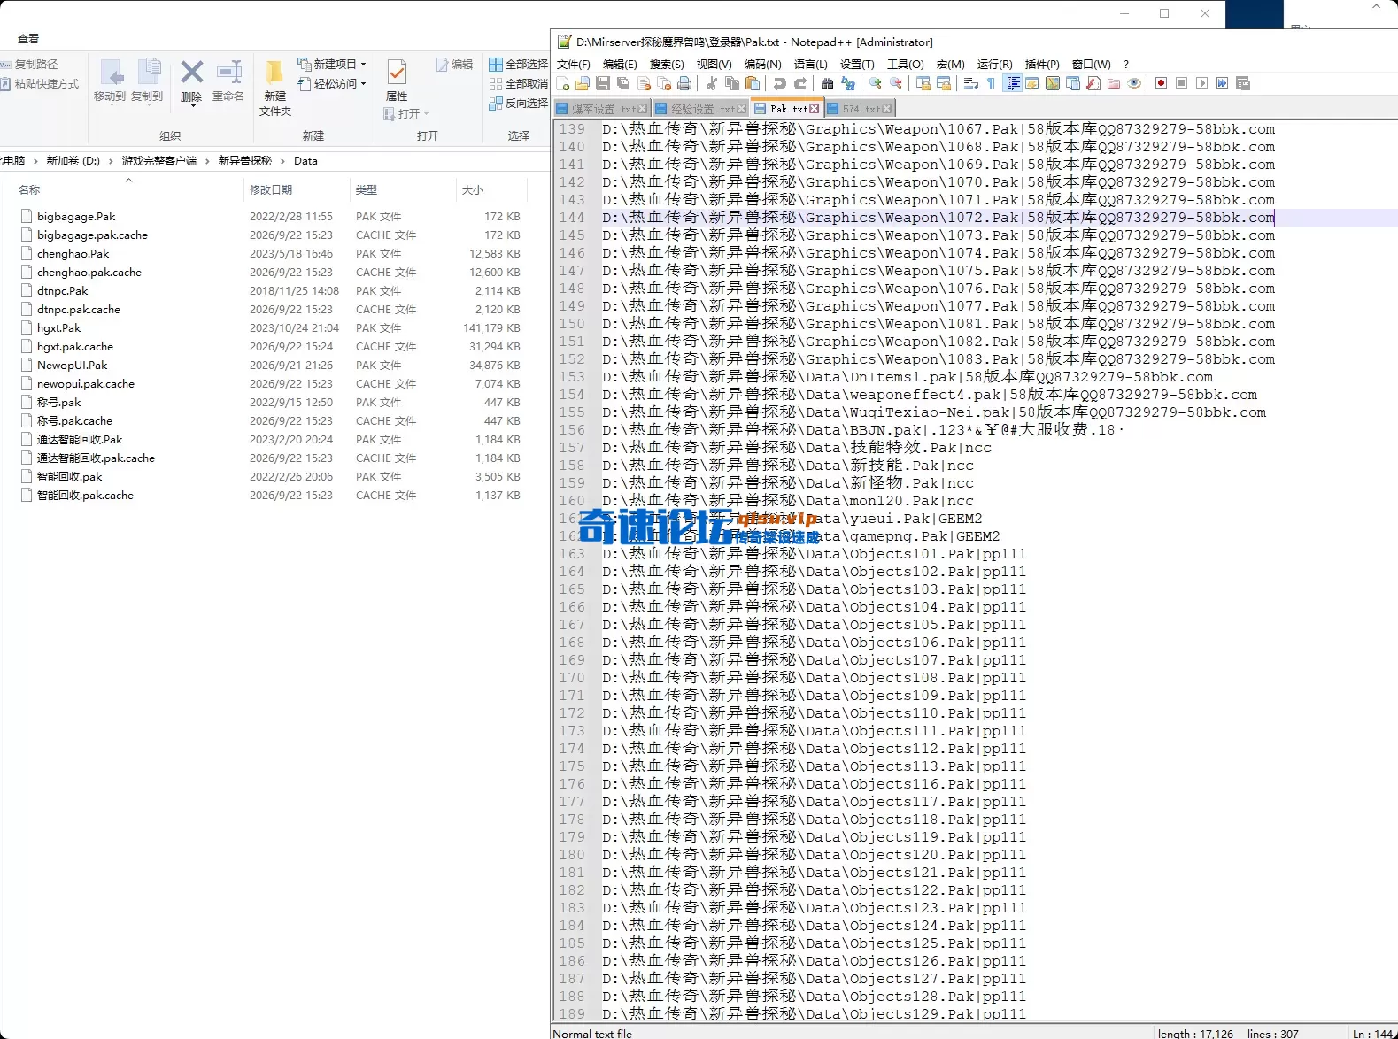1398x1039 pixels.
Task: Open the 搜索(S) menu in Notepad++
Action: pyautogui.click(x=667, y=64)
